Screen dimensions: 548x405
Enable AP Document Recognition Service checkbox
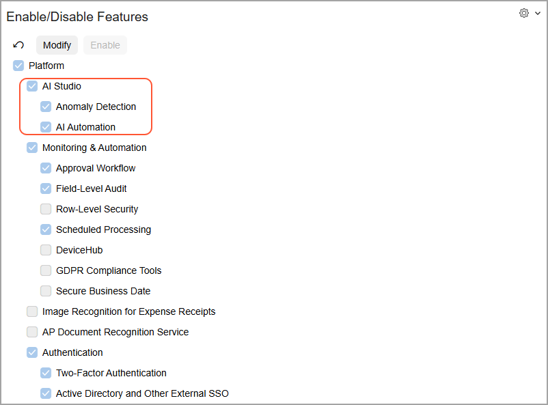[32, 332]
